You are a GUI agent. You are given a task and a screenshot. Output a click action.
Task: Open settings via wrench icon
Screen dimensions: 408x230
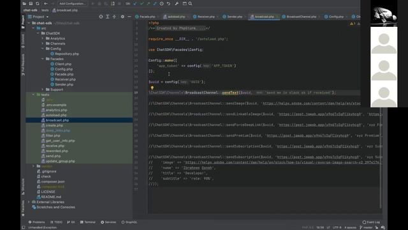(177, 4)
